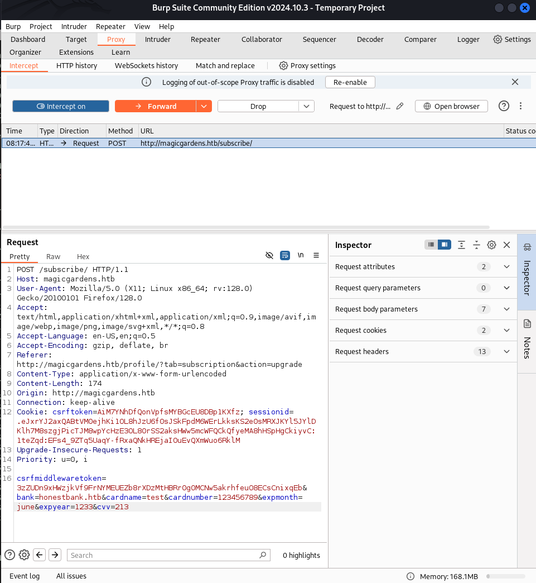
Task: Collapse all Inspector sections icon
Action: (x=476, y=245)
